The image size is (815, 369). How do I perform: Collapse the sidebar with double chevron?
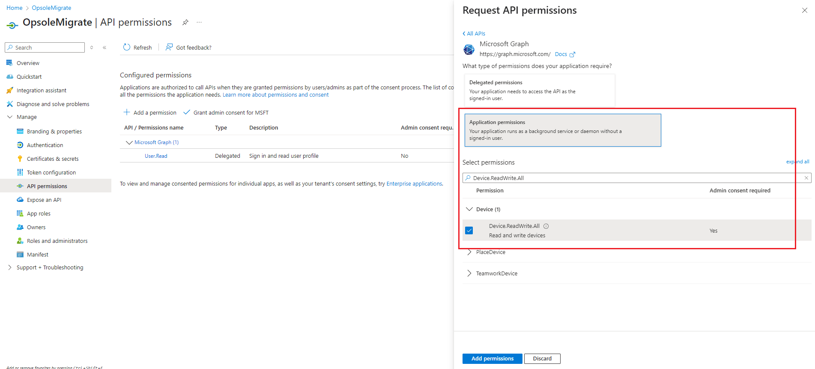point(104,47)
